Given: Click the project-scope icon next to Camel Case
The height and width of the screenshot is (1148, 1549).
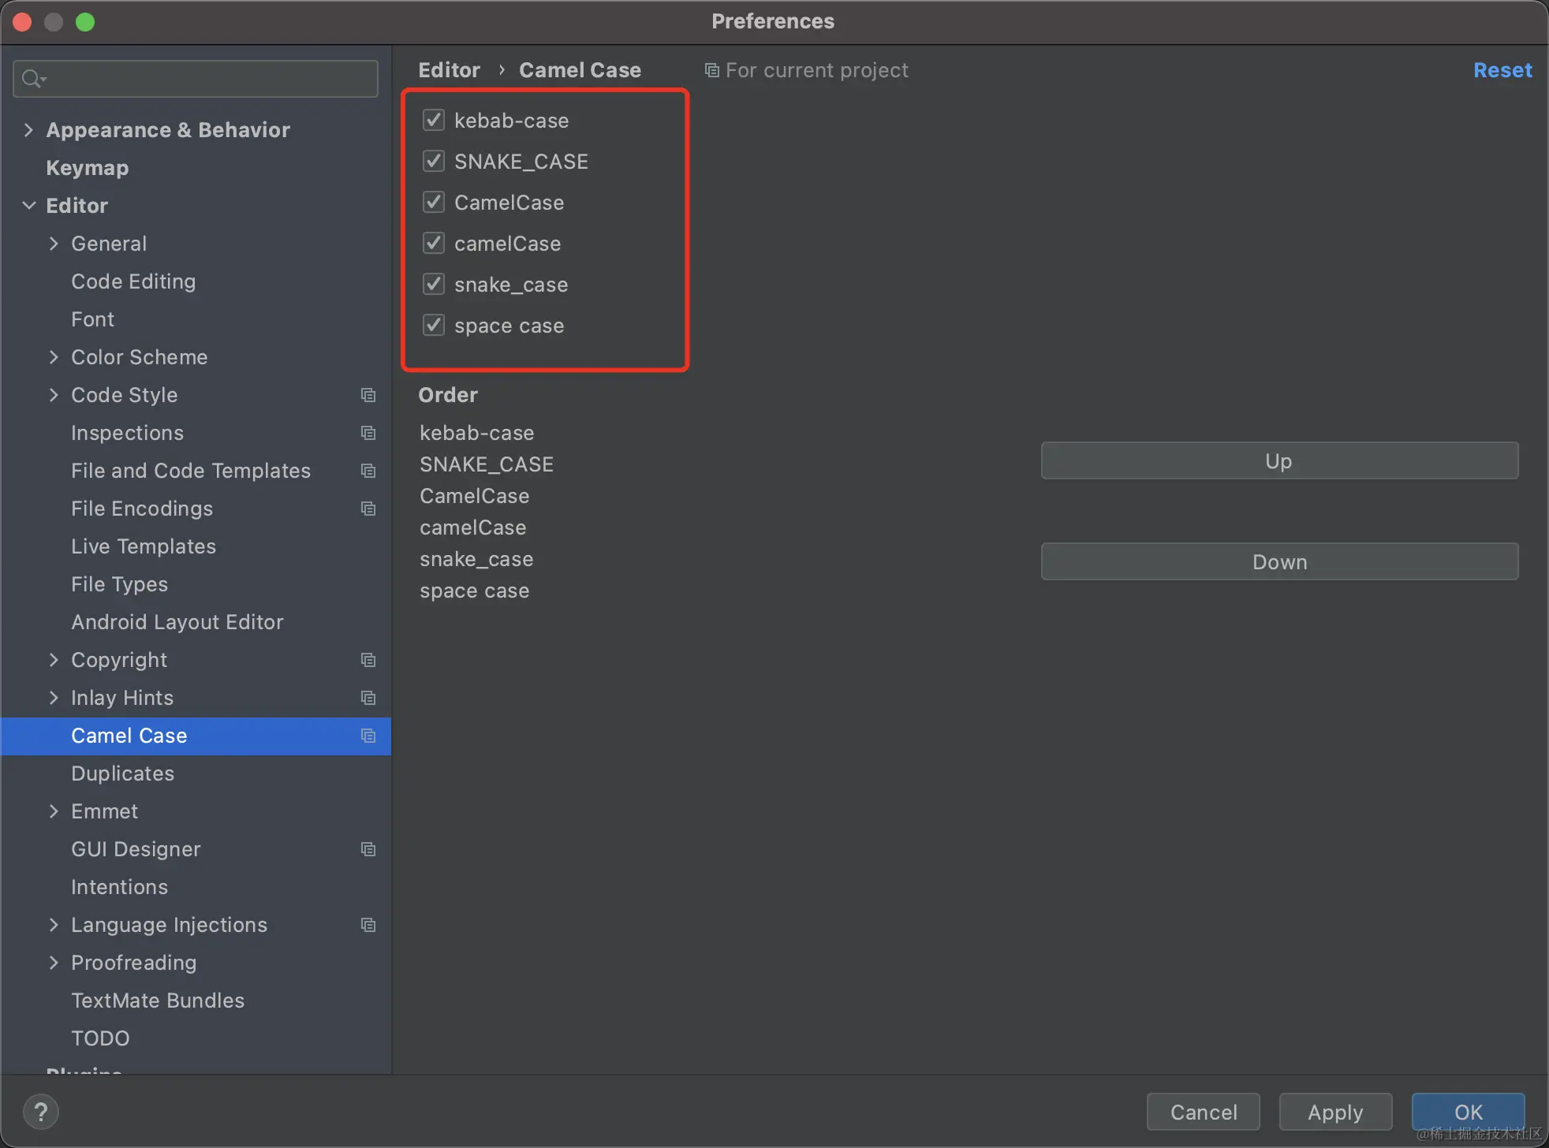Looking at the screenshot, I should (368, 735).
